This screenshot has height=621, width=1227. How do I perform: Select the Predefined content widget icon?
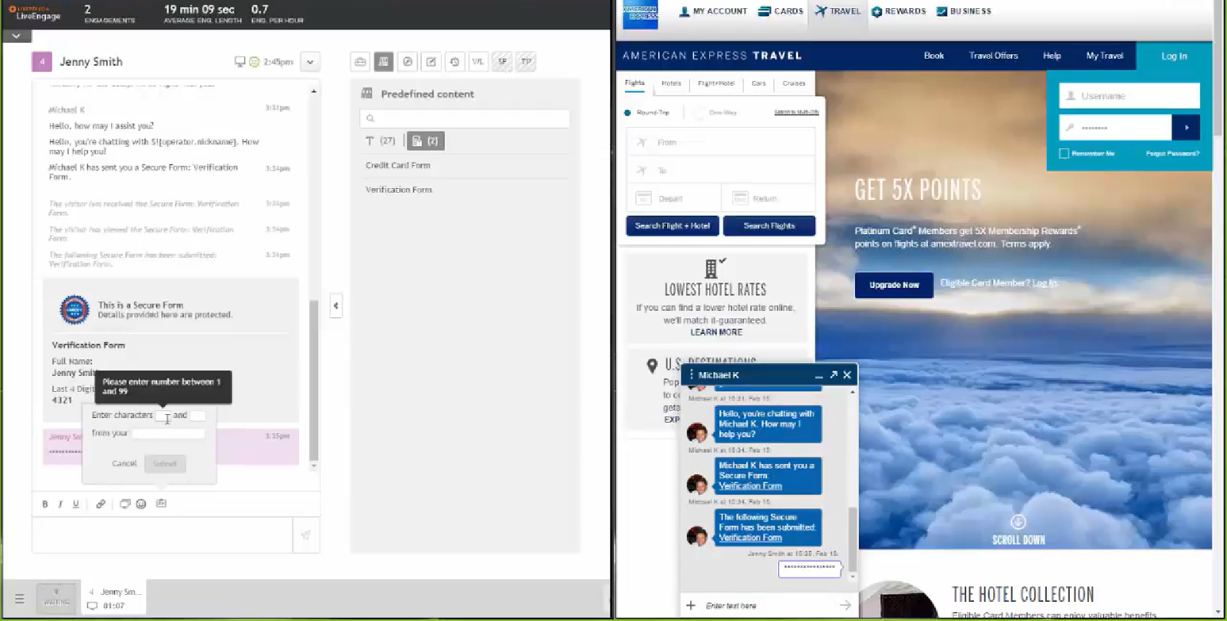click(383, 62)
